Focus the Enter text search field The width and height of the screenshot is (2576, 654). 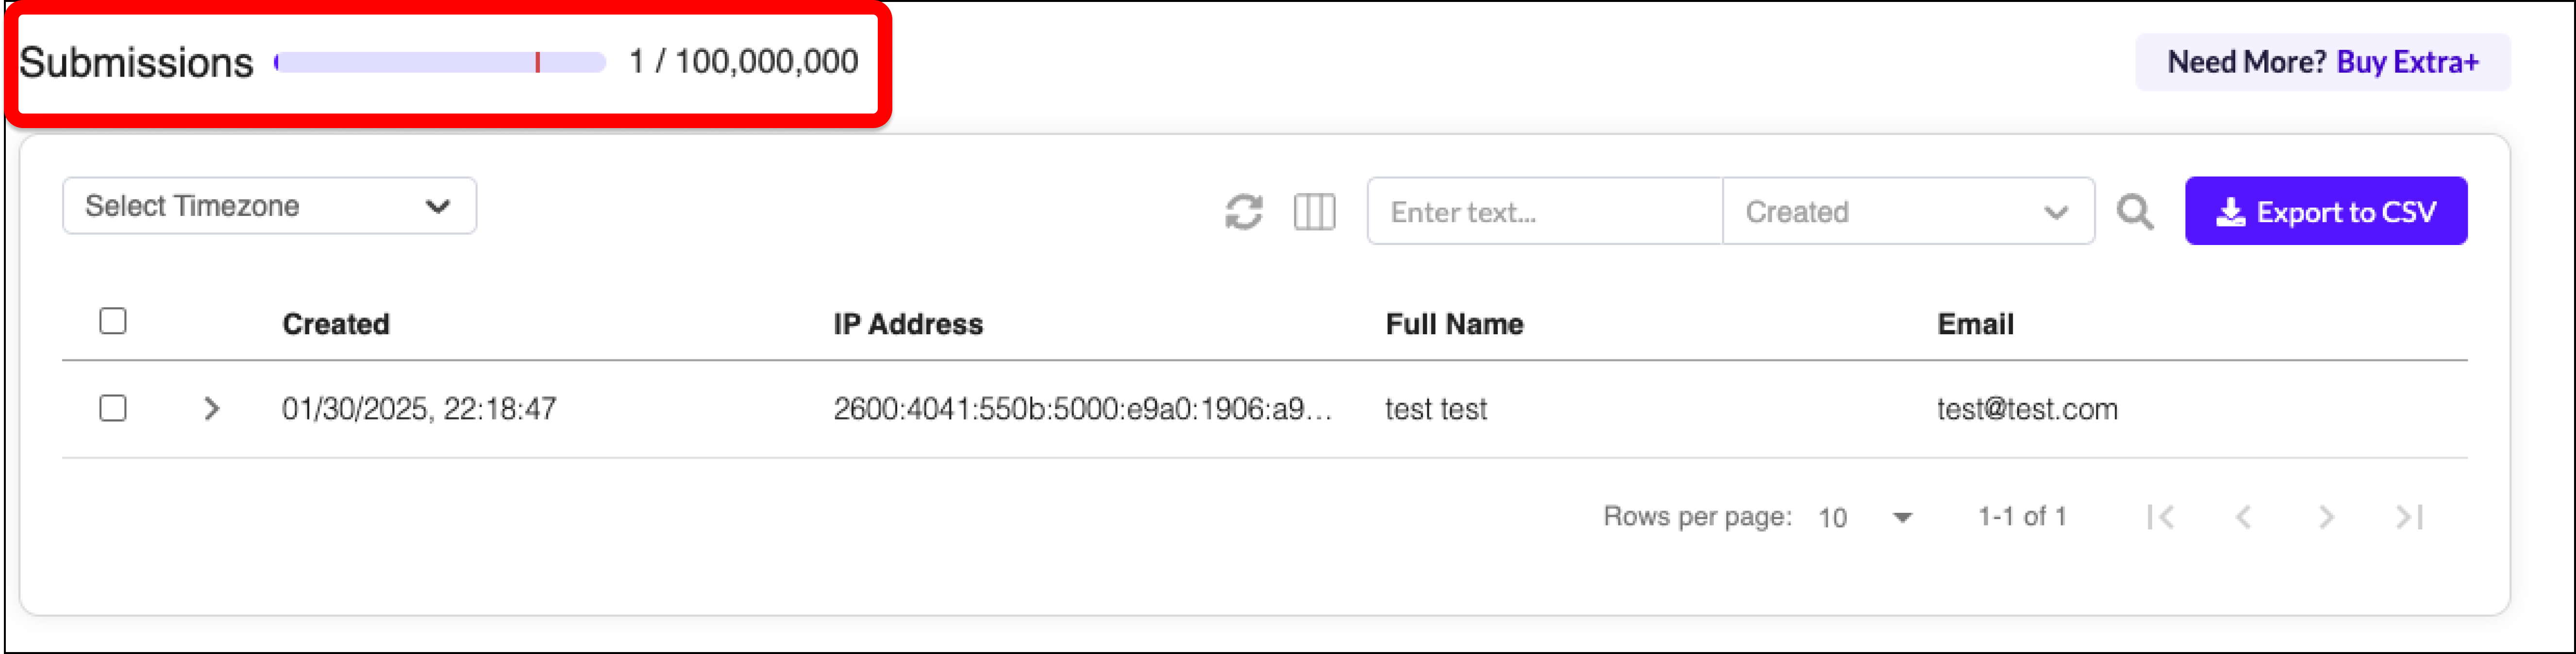(1544, 211)
